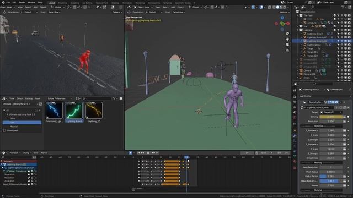Open the Output properties tab
Image resolution: width=353 pixels, height=198 pixels.
(295, 102)
